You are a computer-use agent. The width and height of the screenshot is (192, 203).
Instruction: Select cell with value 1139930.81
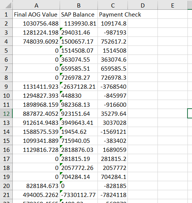coord(79,23)
